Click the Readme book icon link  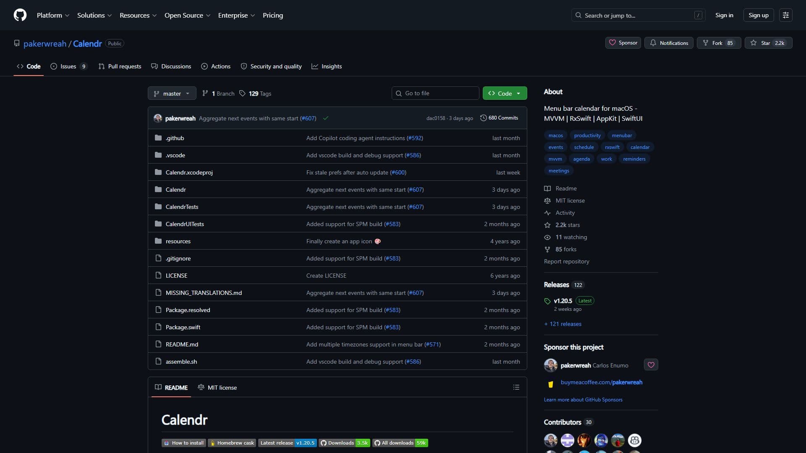(560, 188)
